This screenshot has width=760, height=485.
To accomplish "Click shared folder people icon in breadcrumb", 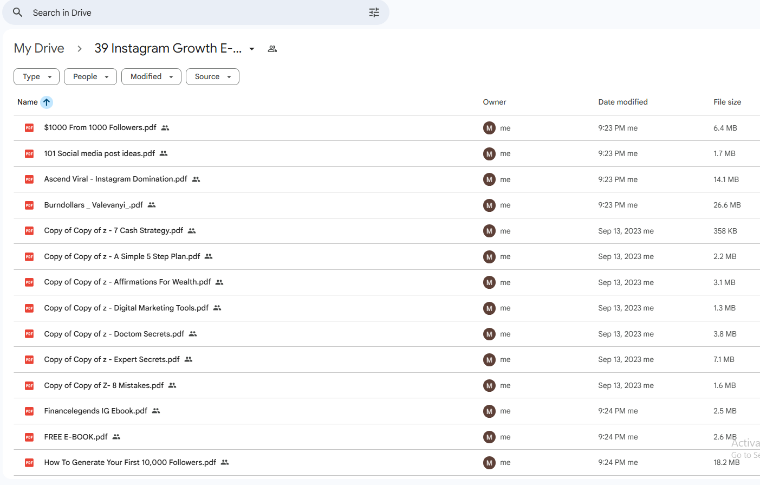I will [x=272, y=49].
